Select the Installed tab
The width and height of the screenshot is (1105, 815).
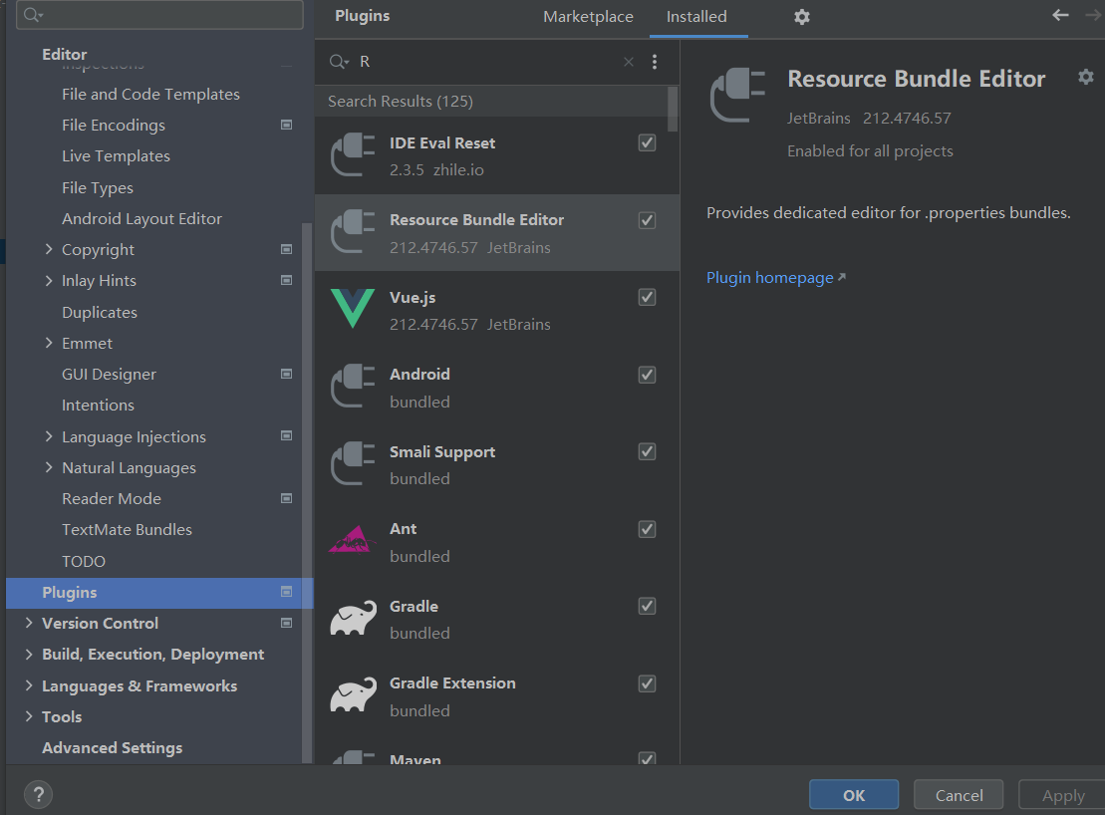[696, 17]
